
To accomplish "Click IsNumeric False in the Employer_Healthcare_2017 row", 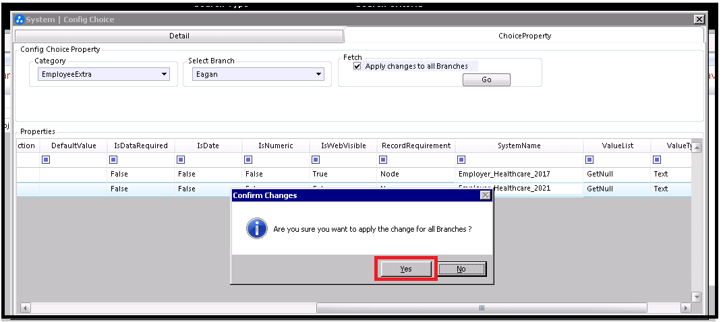I will coord(276,174).
